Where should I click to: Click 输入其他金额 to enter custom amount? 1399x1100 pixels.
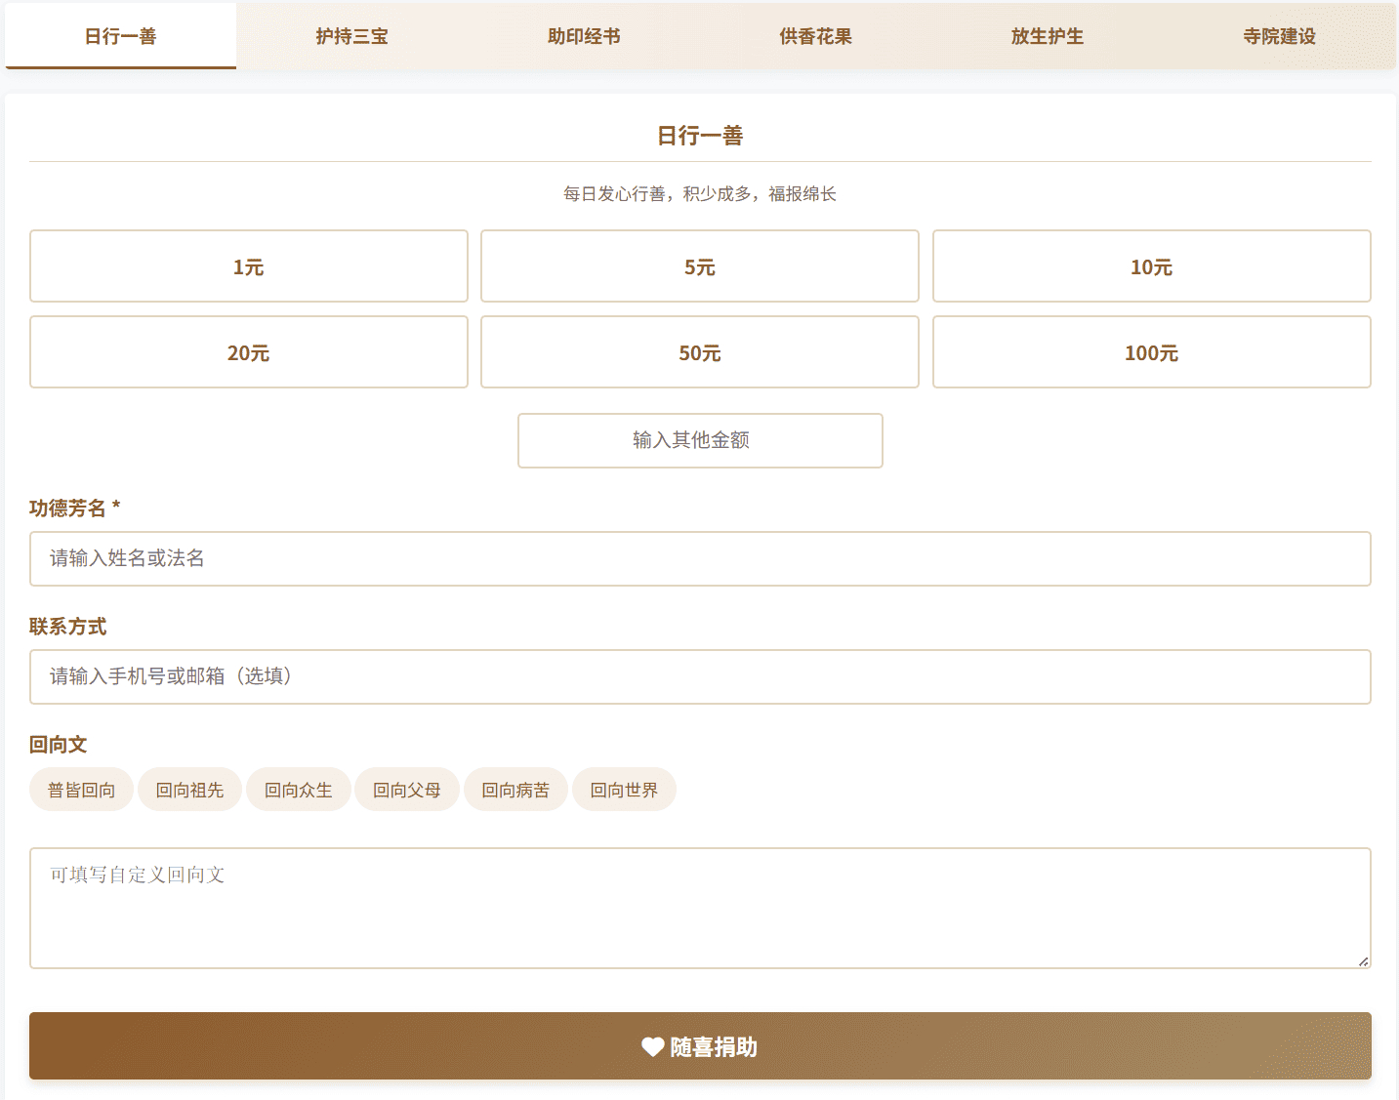699,440
